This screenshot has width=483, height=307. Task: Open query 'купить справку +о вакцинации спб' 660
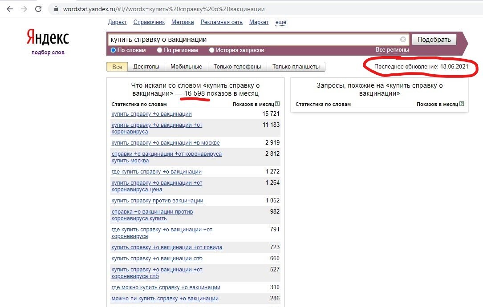click(x=157, y=259)
